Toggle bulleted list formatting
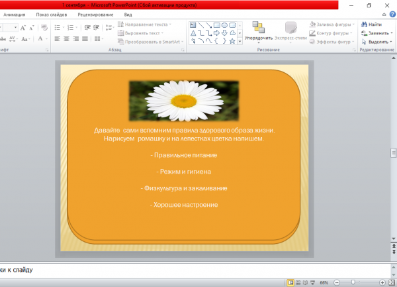 [58, 28]
